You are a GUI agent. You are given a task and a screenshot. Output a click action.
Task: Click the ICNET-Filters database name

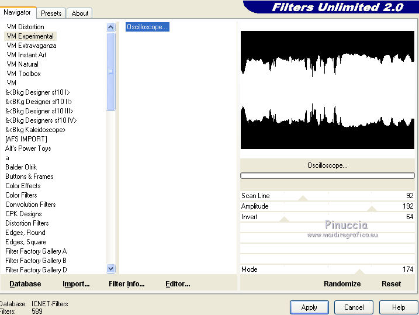pyautogui.click(x=50, y=304)
